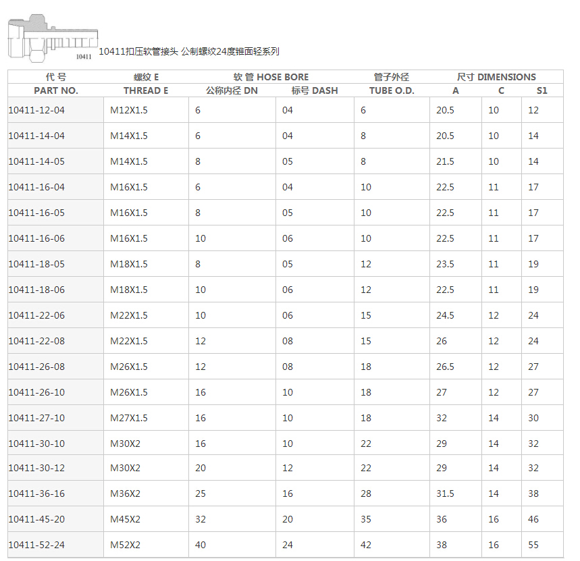
Task: Click the M45X2 thread cell
Action: coord(126,519)
